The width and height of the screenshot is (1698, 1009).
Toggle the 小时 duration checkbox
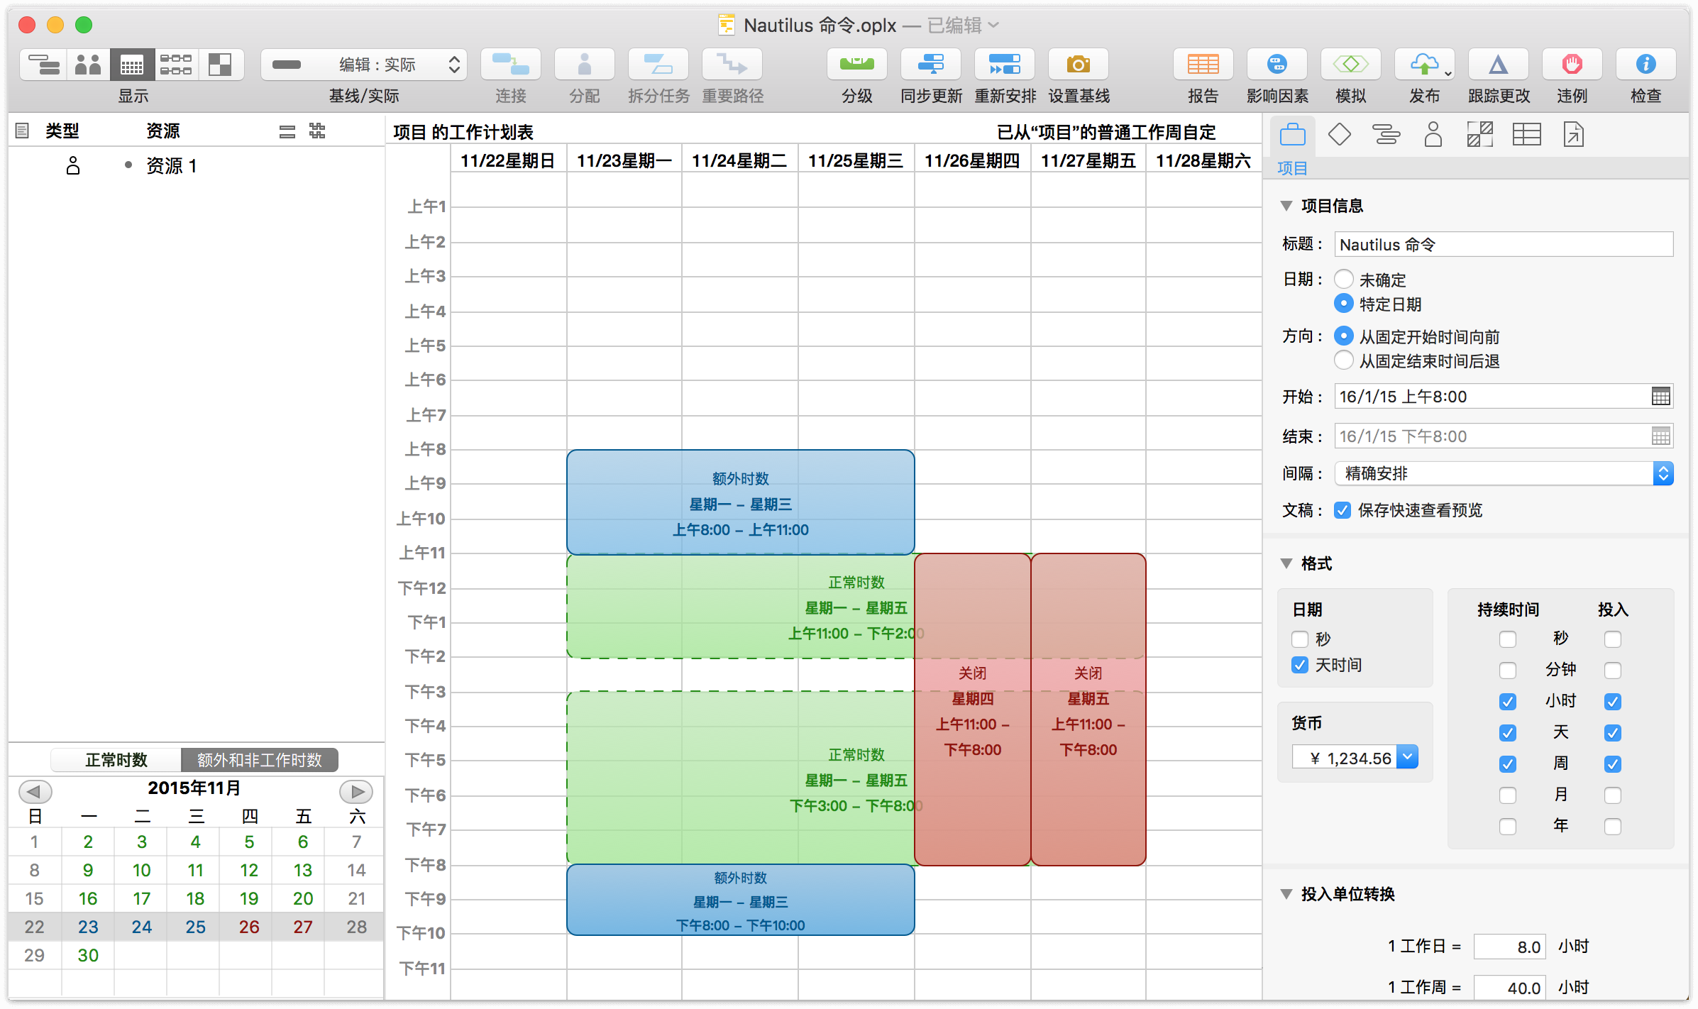[1508, 702]
